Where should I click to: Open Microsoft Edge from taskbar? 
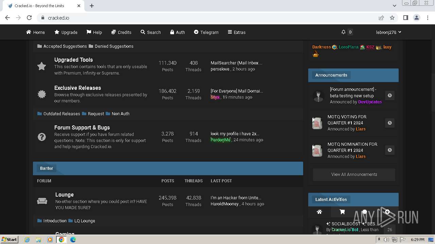point(73,240)
